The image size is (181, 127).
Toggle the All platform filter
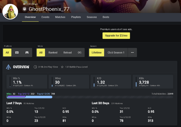[x=7, y=52]
